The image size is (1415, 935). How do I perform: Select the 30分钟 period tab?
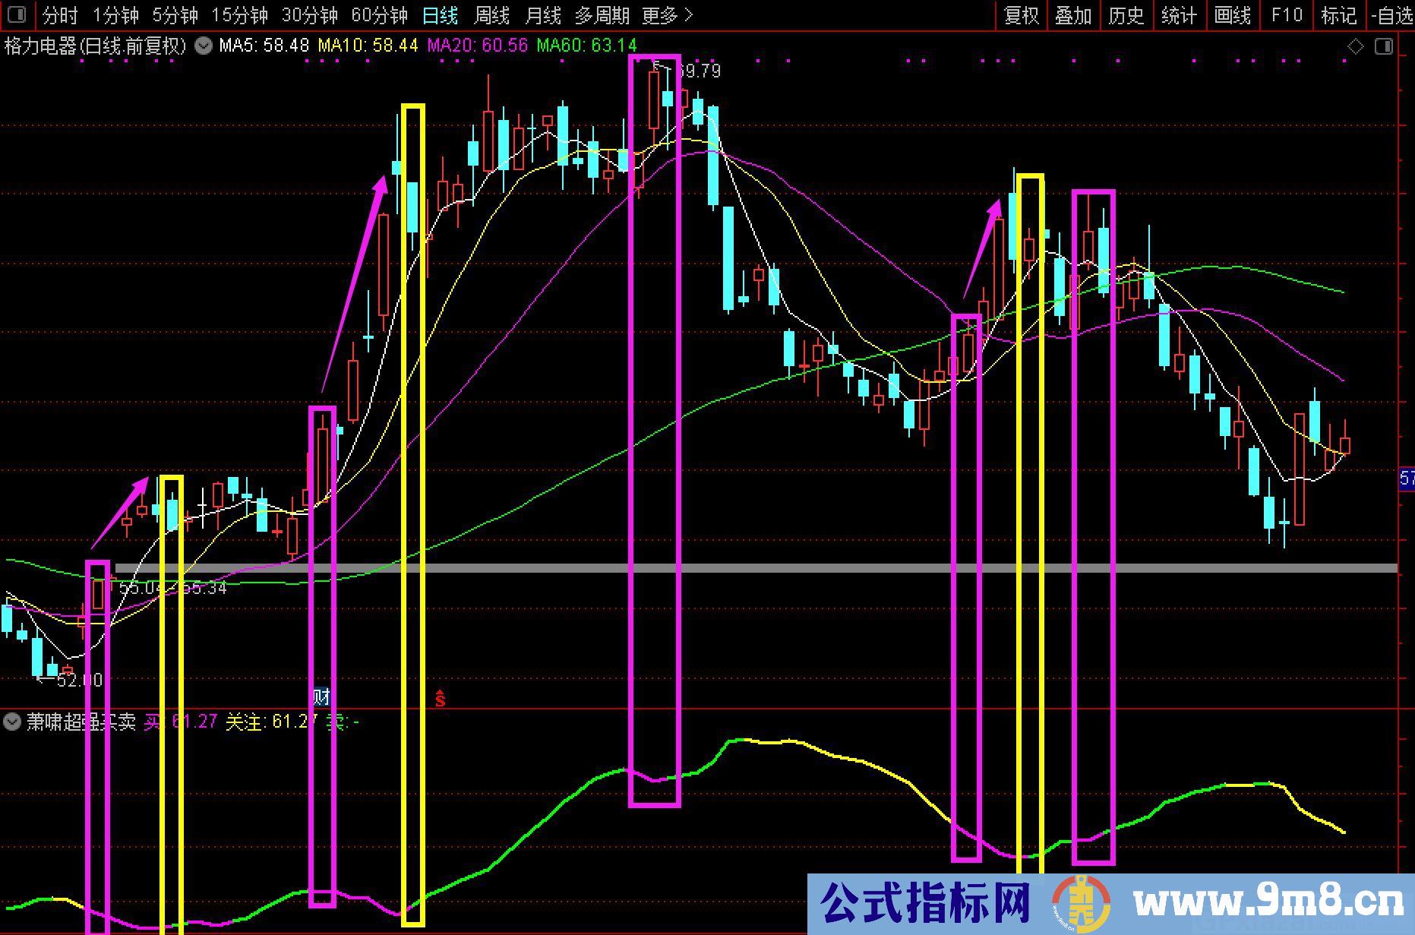pyautogui.click(x=309, y=15)
